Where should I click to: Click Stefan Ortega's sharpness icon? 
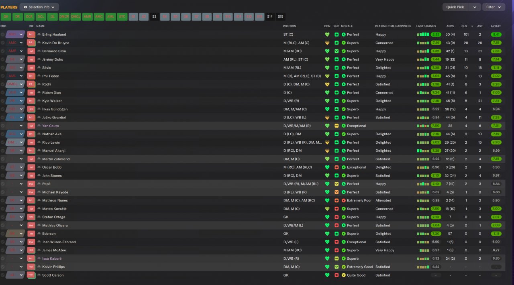[x=337, y=217]
